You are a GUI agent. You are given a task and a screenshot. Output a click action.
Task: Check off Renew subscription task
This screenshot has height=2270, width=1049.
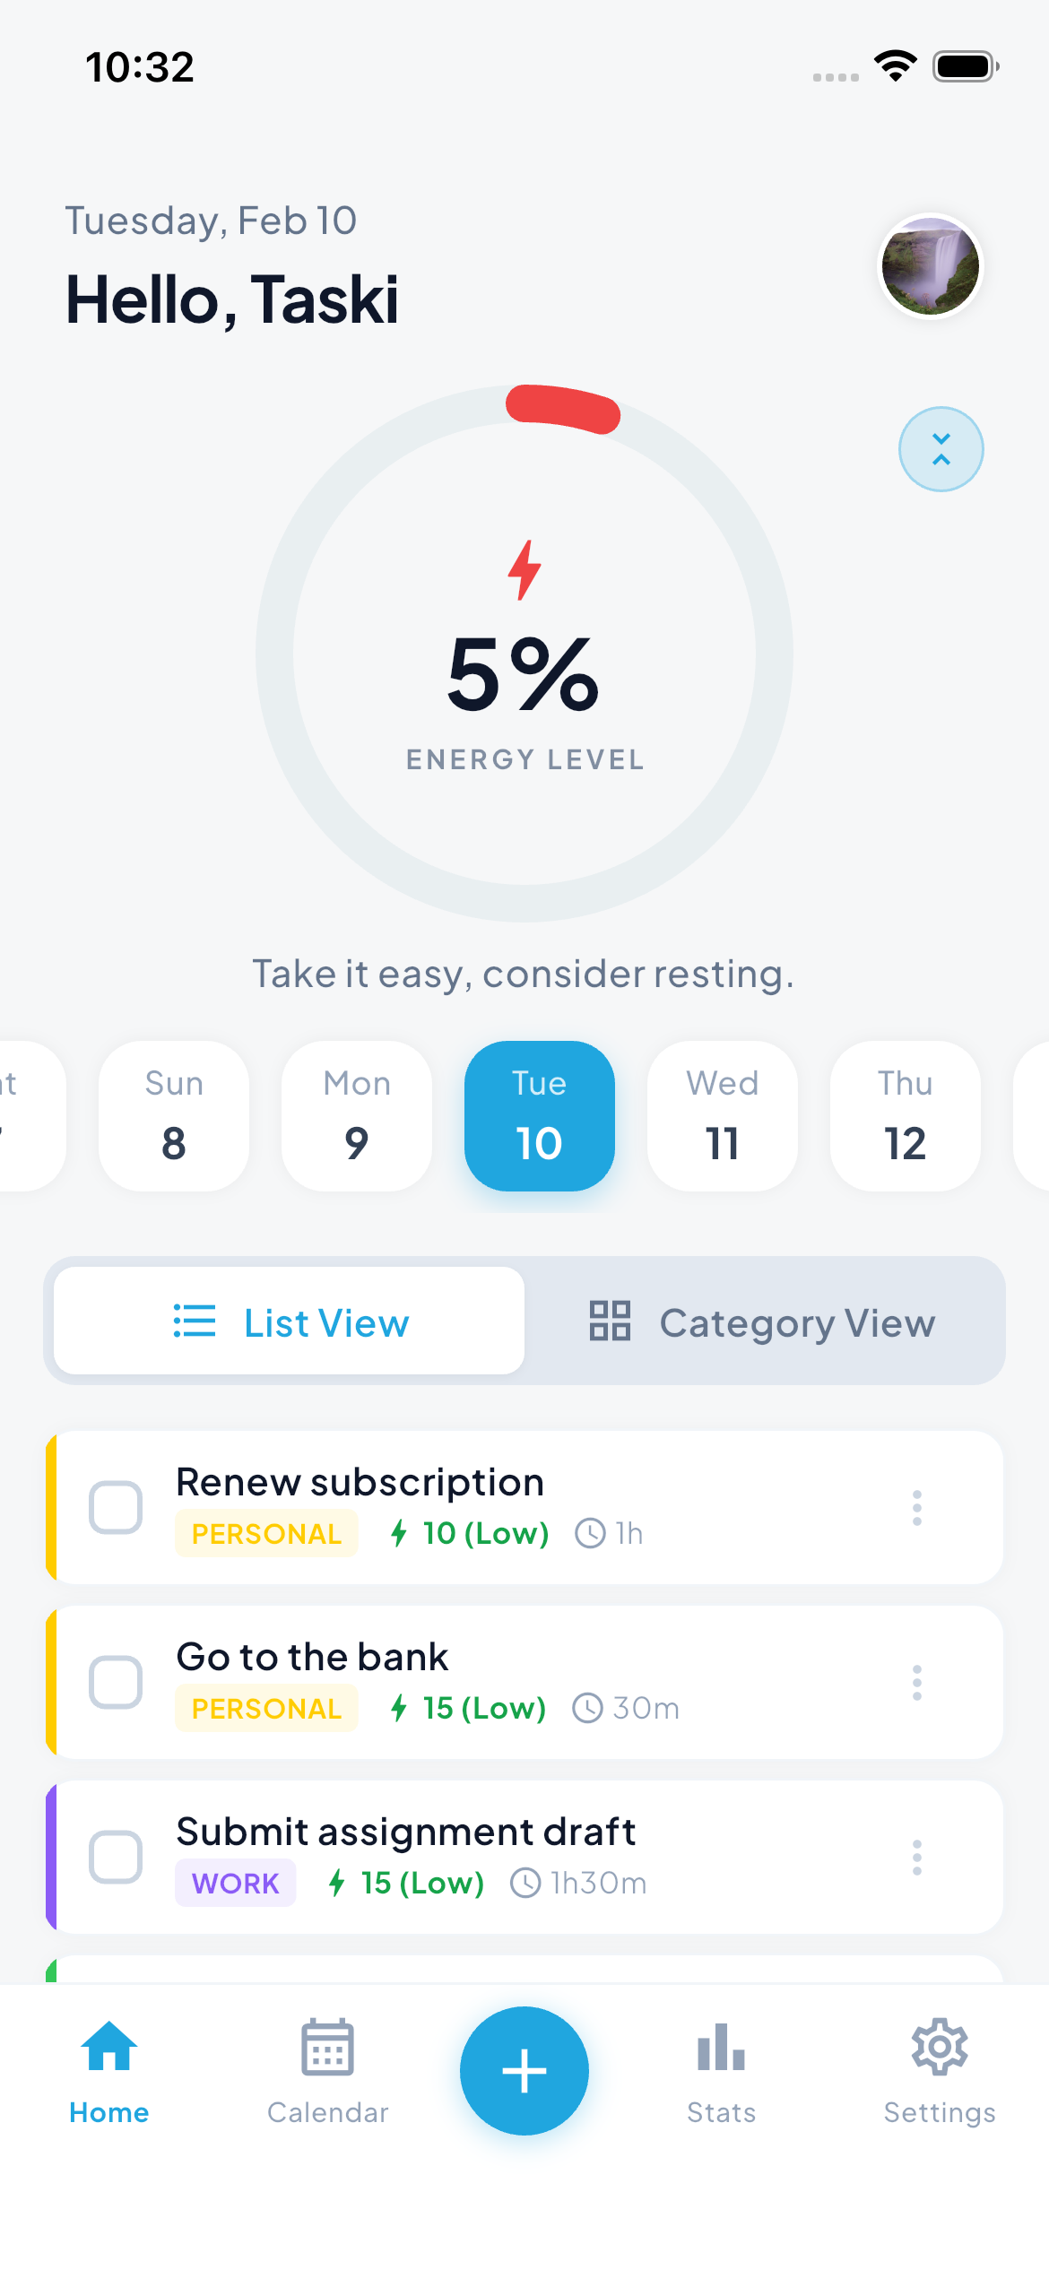[116, 1508]
